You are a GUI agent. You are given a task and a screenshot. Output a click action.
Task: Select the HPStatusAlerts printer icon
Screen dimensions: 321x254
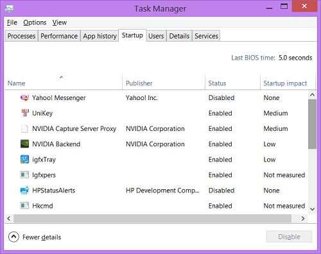click(24, 190)
